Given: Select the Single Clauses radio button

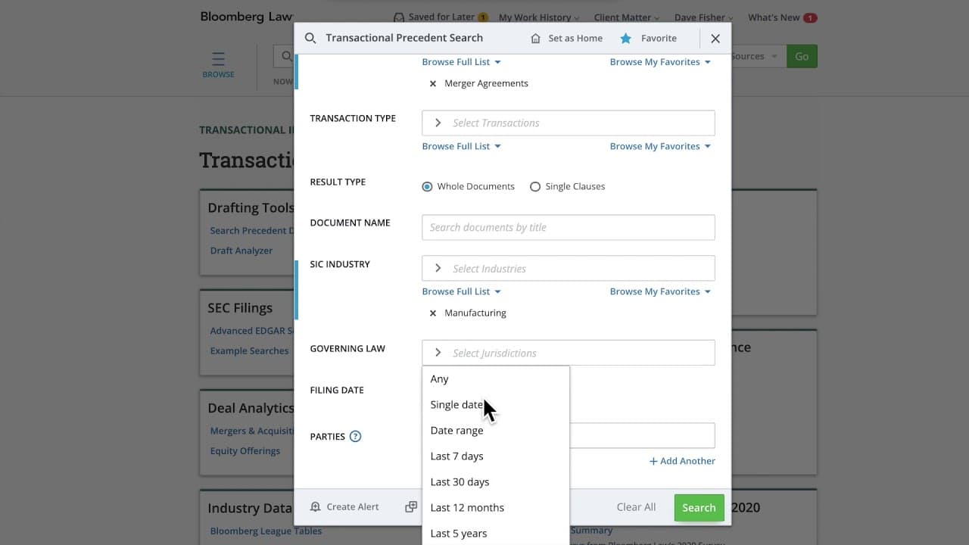Looking at the screenshot, I should pos(535,186).
